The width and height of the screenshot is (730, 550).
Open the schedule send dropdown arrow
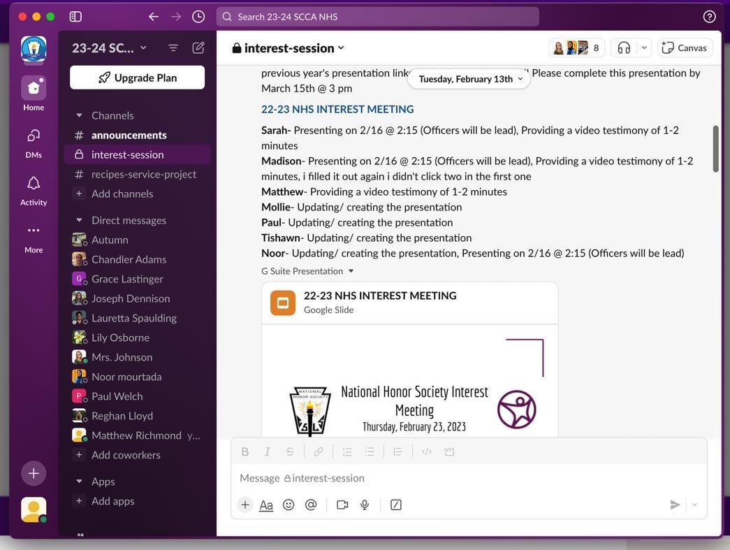[x=694, y=505]
